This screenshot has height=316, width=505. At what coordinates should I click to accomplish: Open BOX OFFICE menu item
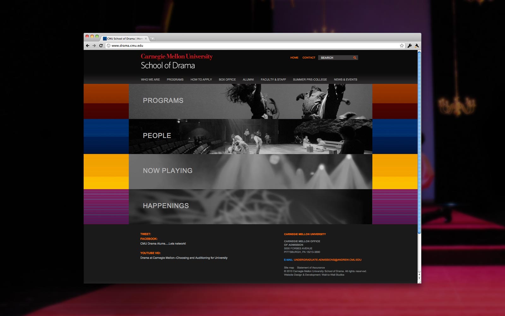pyautogui.click(x=227, y=80)
